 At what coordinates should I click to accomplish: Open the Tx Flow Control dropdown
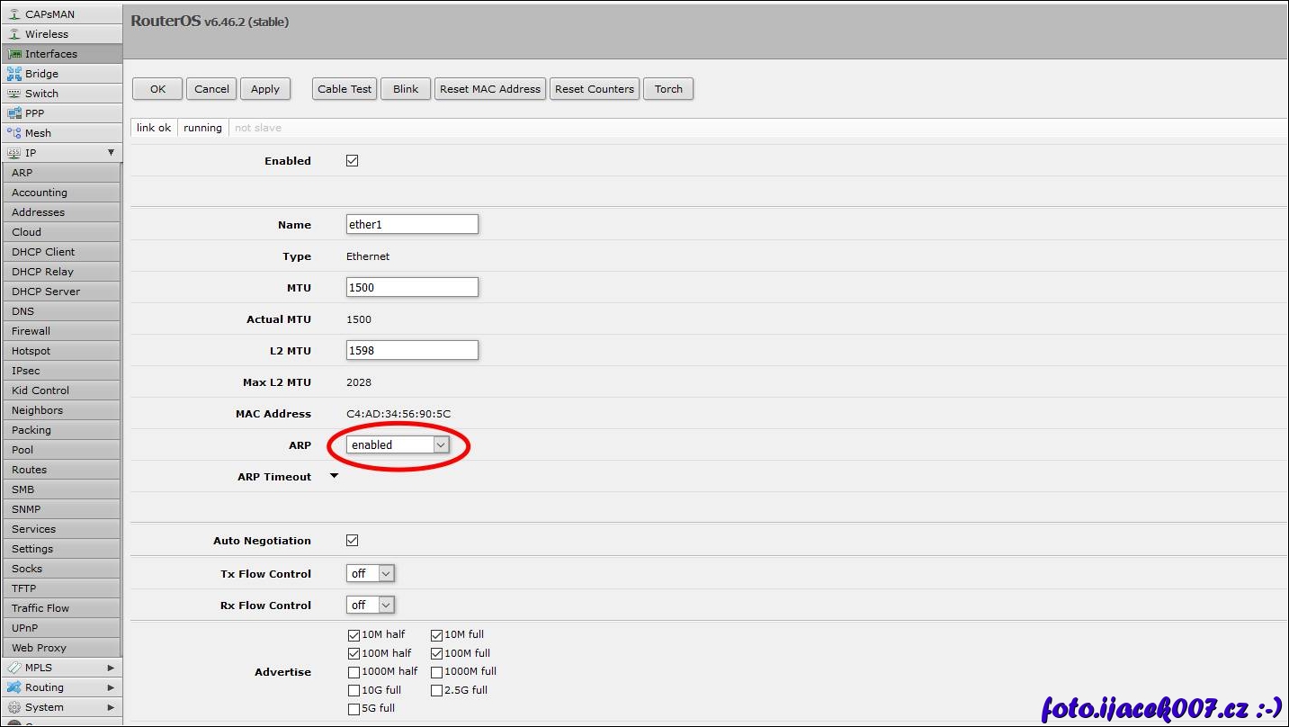(x=371, y=573)
